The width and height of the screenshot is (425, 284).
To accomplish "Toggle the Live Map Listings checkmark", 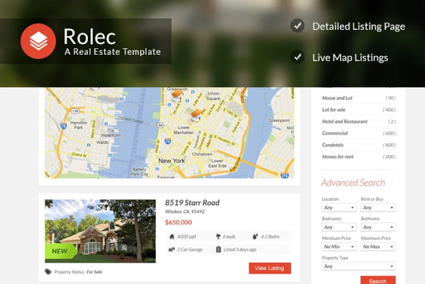I will click(x=297, y=58).
